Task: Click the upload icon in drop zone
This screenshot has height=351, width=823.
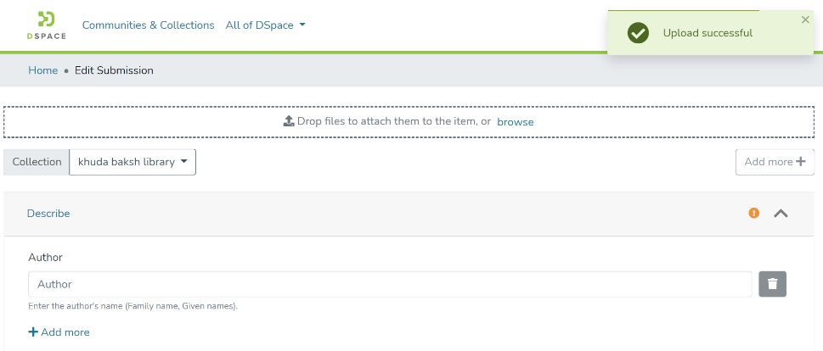Action: (x=289, y=121)
